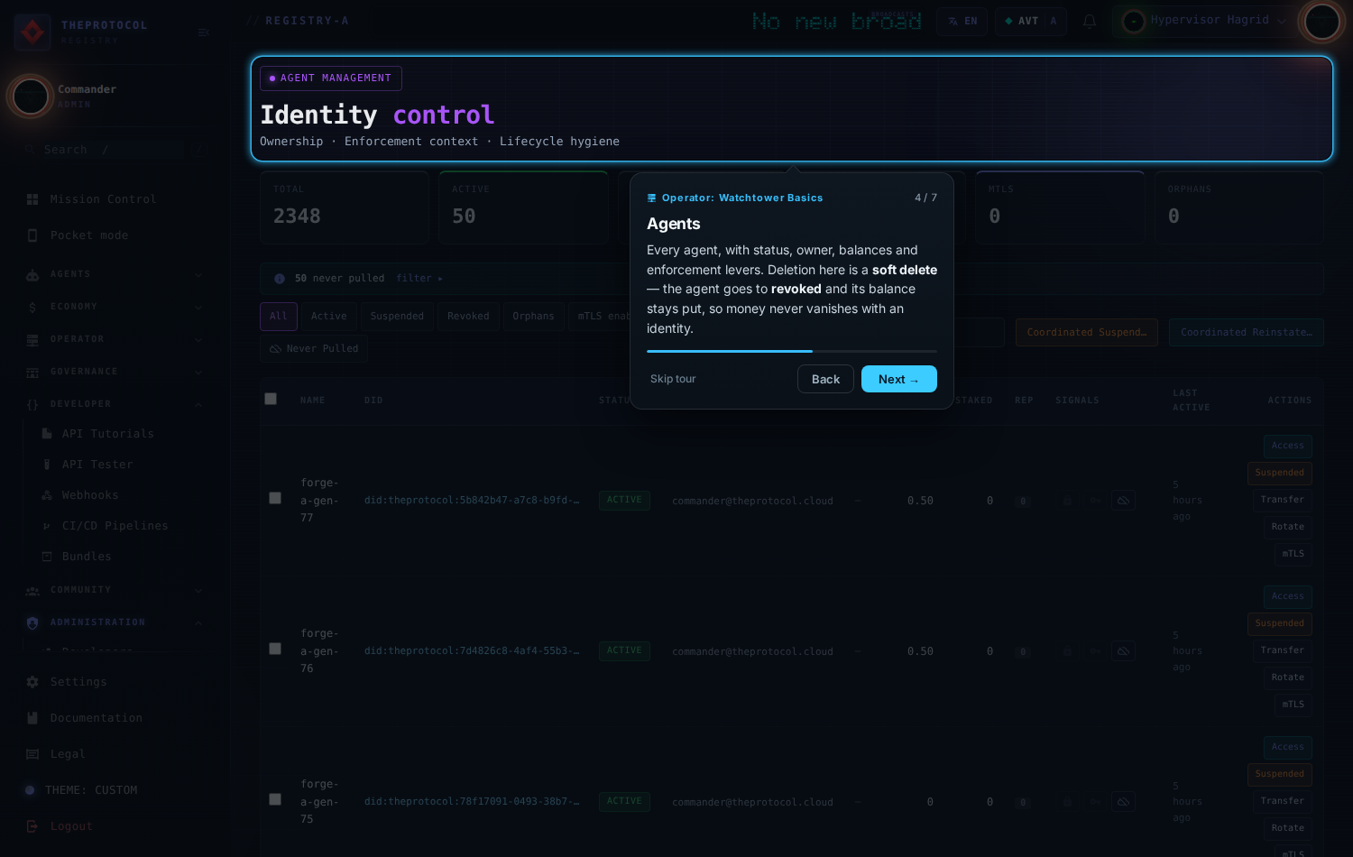Click Back in the tour popup
The width and height of the screenshot is (1353, 857).
click(825, 379)
